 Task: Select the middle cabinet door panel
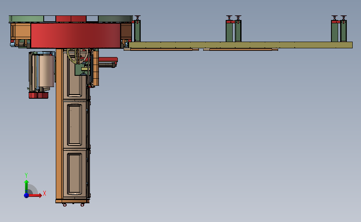(x=75, y=125)
